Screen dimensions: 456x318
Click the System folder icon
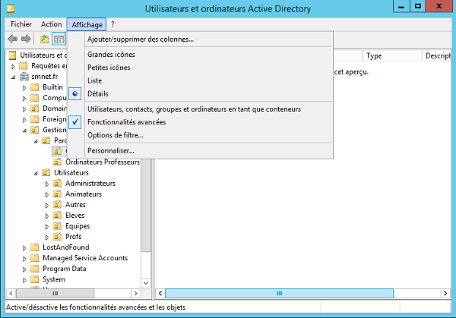[x=35, y=279]
